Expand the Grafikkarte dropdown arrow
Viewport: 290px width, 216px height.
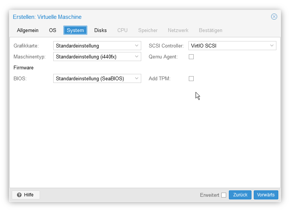[137, 46]
